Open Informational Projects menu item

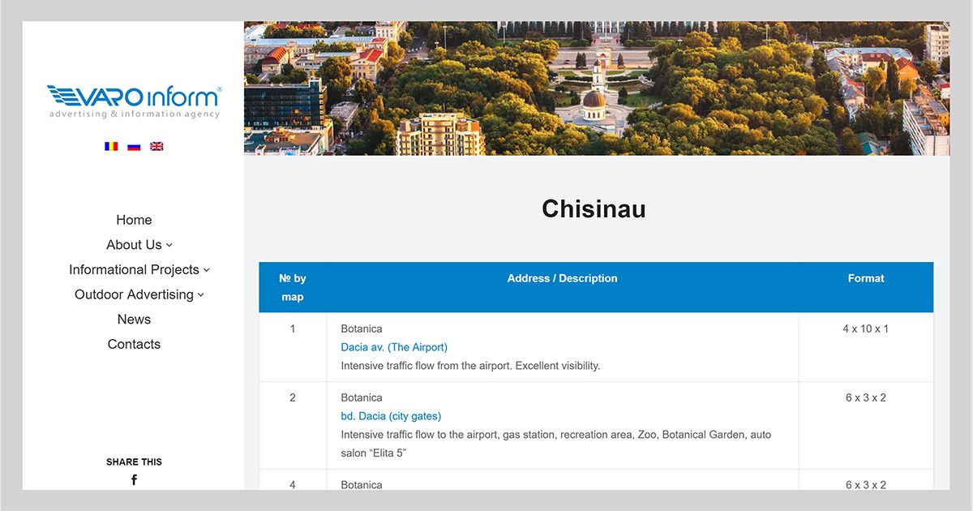134,269
